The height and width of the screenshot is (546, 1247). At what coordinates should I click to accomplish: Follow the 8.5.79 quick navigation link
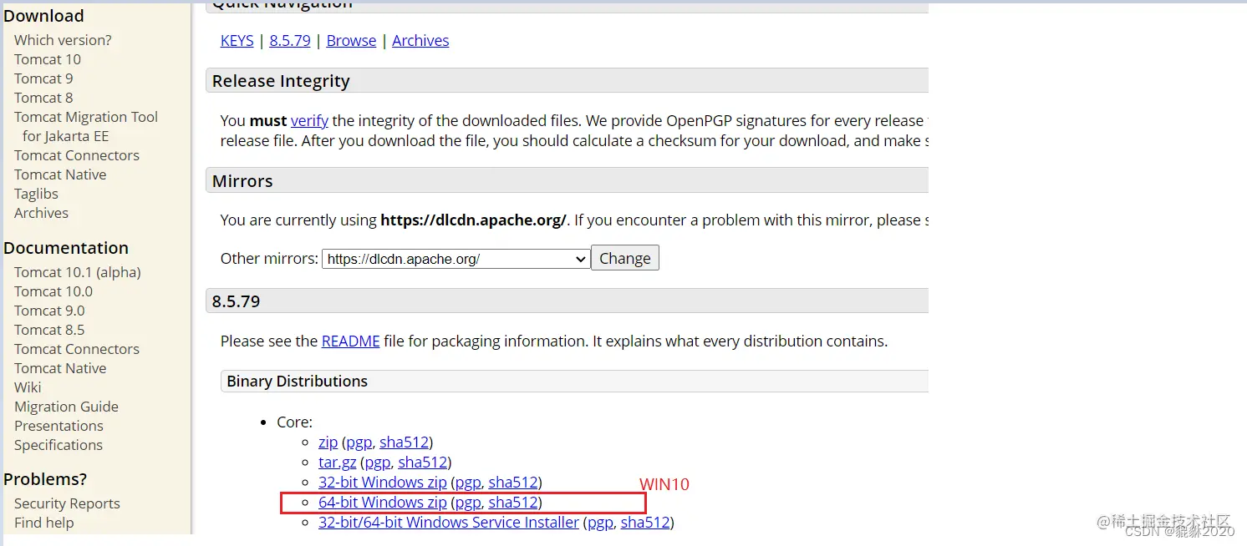click(289, 41)
